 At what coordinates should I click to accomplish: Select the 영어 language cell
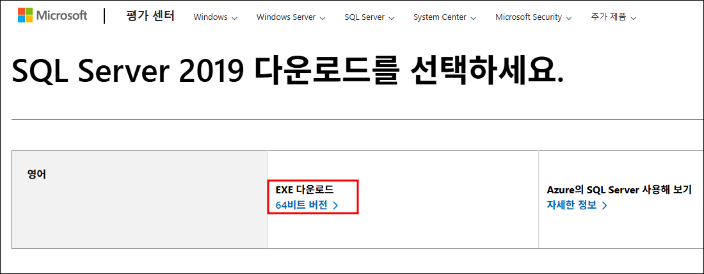point(140,200)
